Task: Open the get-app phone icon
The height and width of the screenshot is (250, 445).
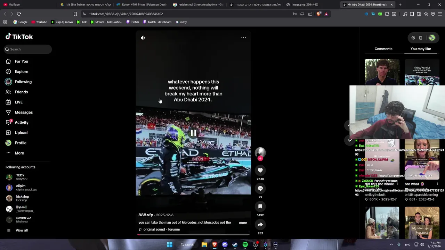Action: [421, 38]
